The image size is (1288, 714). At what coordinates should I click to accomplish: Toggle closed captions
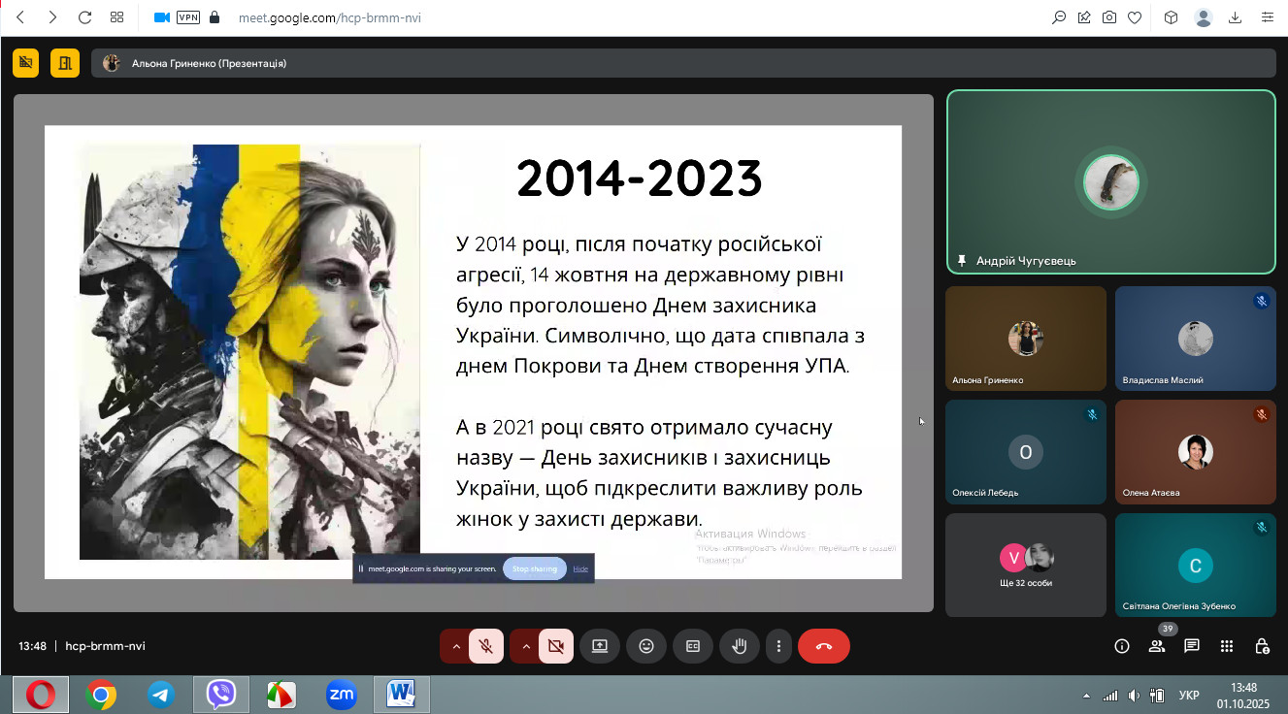[692, 646]
